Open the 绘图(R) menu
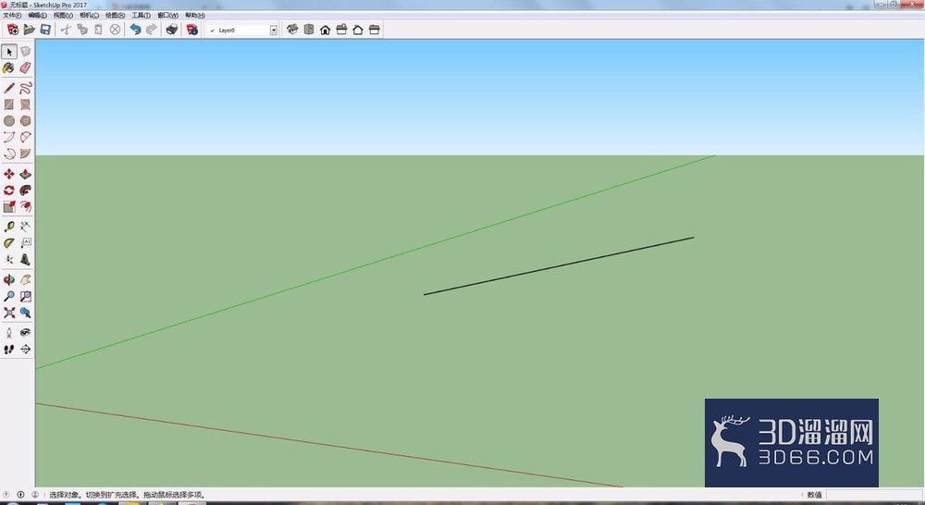 [115, 16]
